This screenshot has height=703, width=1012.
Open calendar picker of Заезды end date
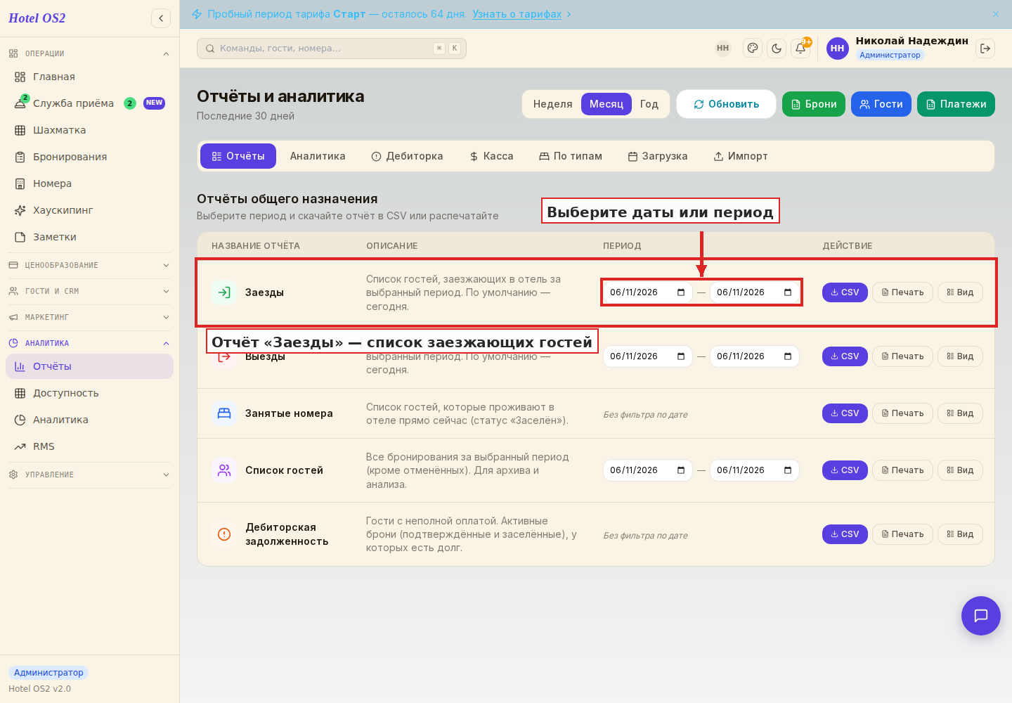coord(788,292)
